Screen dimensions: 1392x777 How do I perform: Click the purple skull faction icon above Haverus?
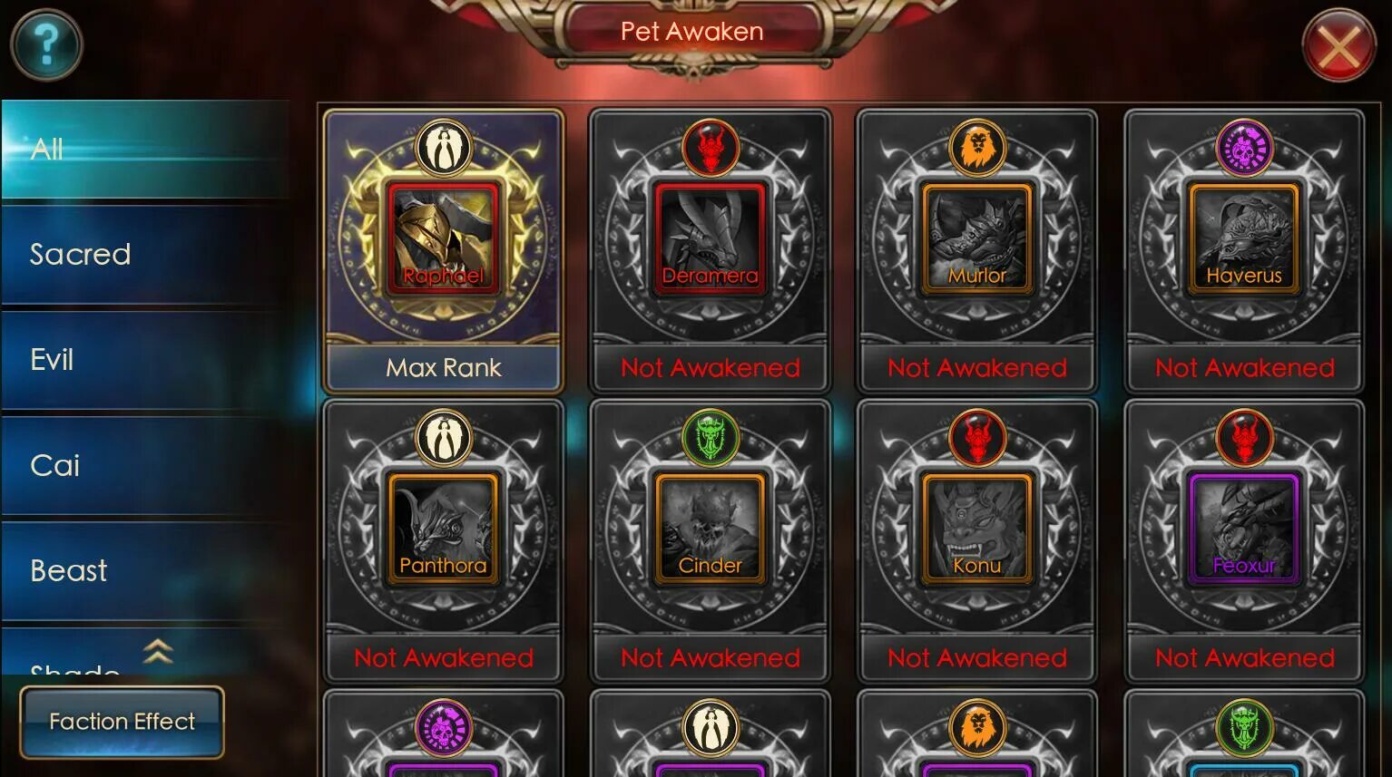pos(1244,146)
